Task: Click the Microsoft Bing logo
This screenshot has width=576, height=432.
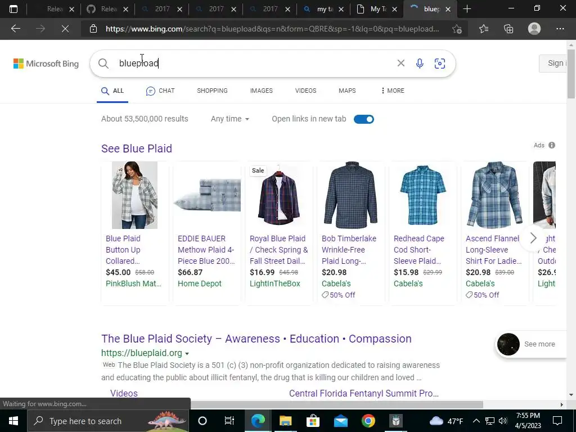Action: click(46, 64)
